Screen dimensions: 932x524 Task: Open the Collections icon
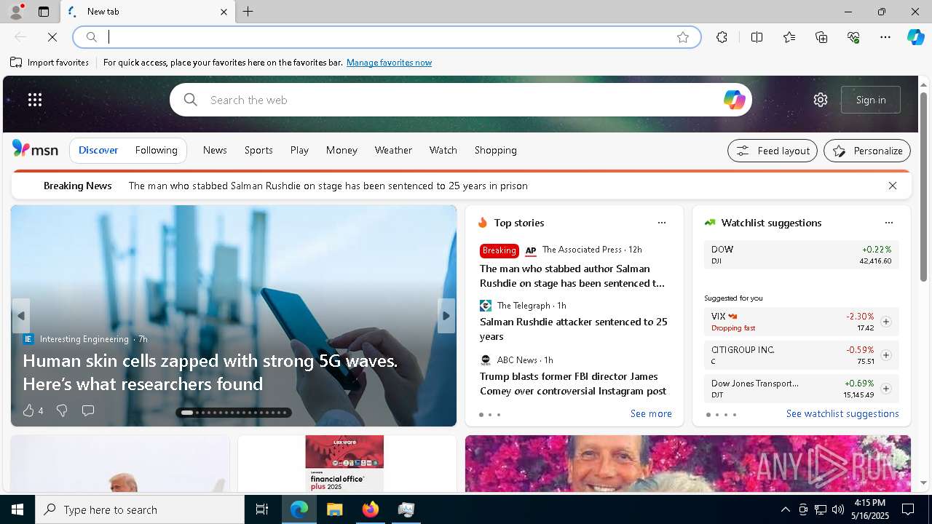pyautogui.click(x=821, y=37)
